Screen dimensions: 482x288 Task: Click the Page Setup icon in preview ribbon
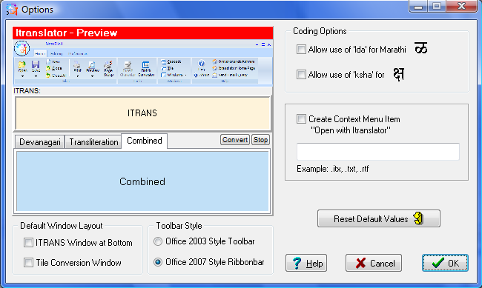108,65
